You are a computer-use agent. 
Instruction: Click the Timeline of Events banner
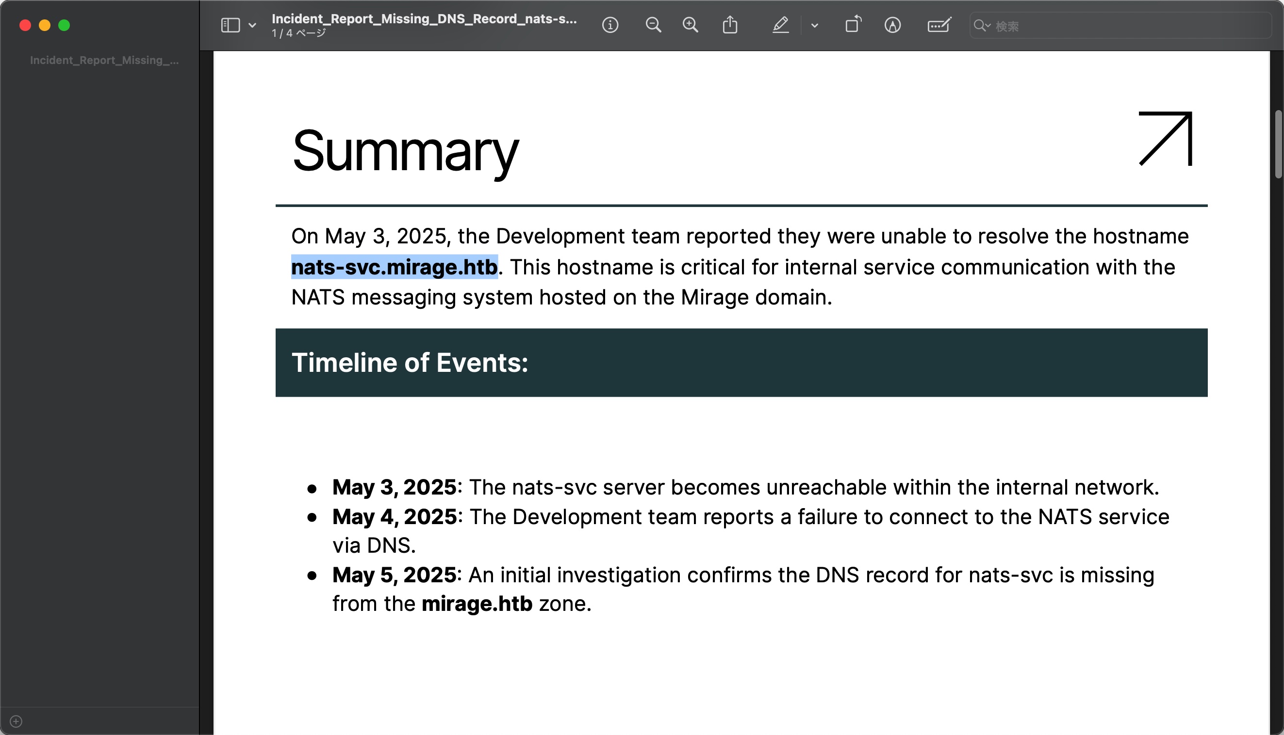741,363
